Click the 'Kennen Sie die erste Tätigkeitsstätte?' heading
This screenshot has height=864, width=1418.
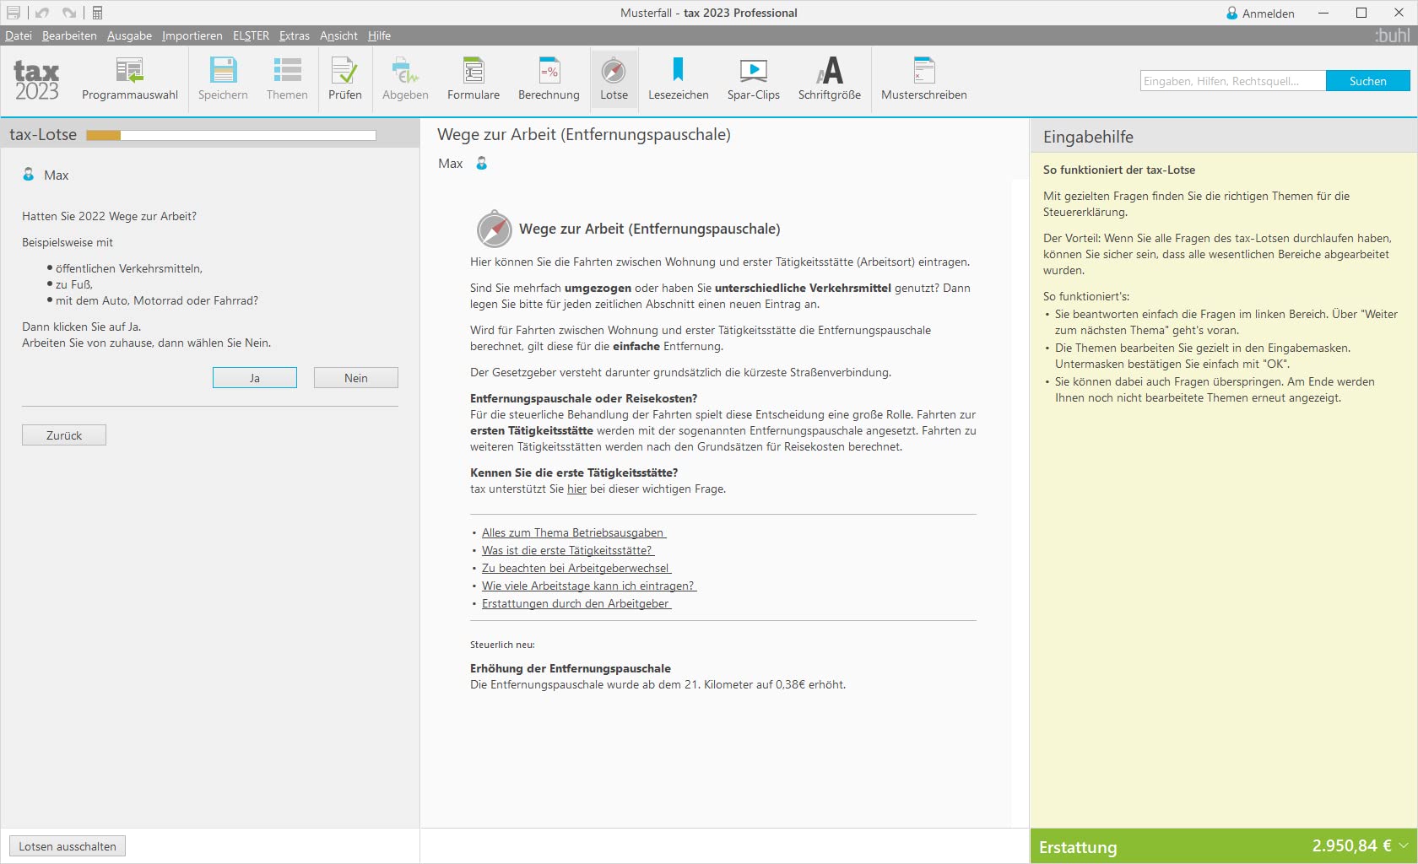[x=574, y=472]
